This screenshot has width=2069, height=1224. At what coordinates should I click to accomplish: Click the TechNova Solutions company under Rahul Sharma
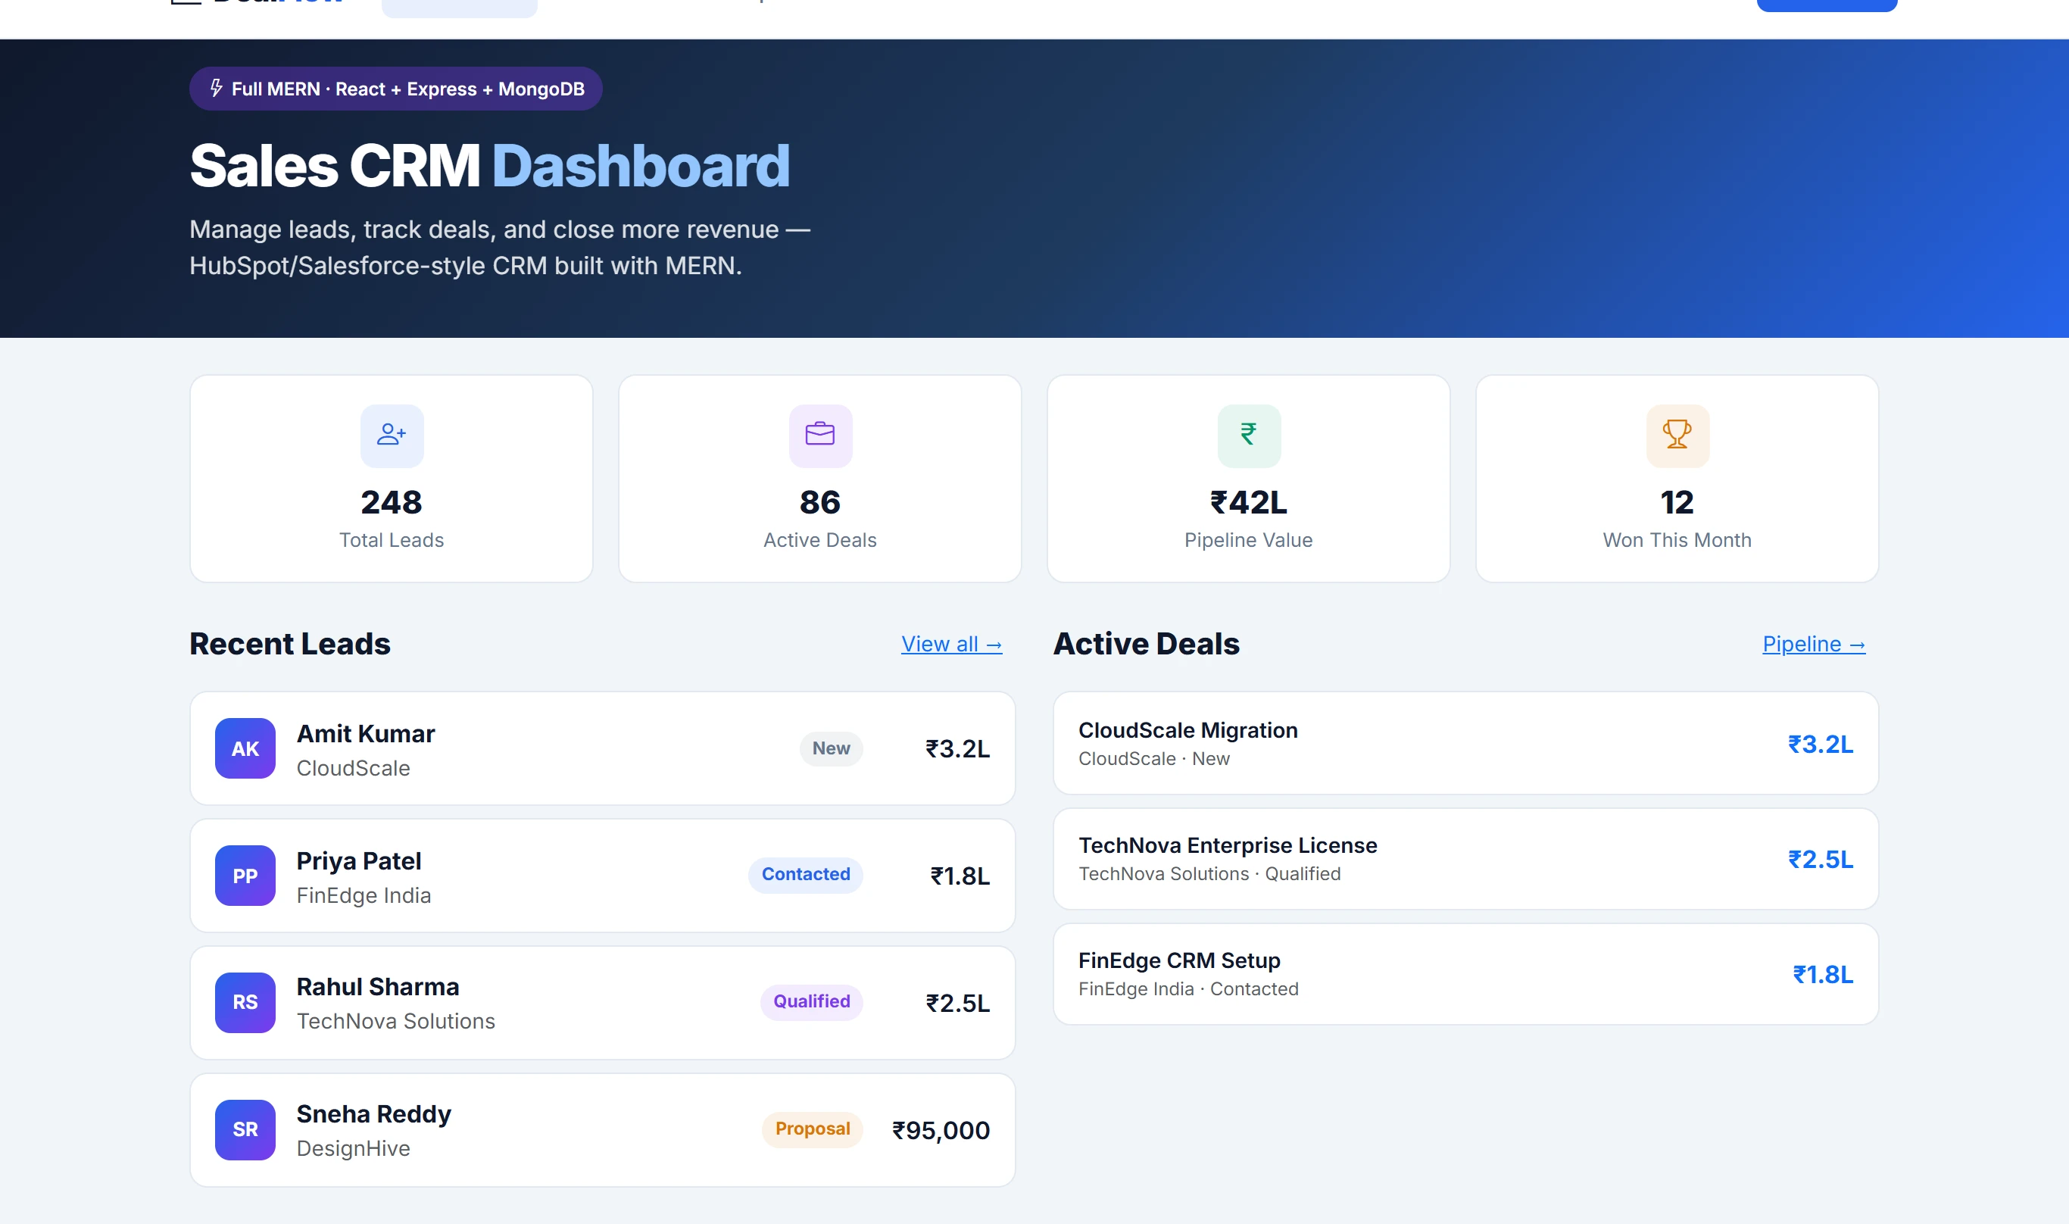(x=396, y=1021)
